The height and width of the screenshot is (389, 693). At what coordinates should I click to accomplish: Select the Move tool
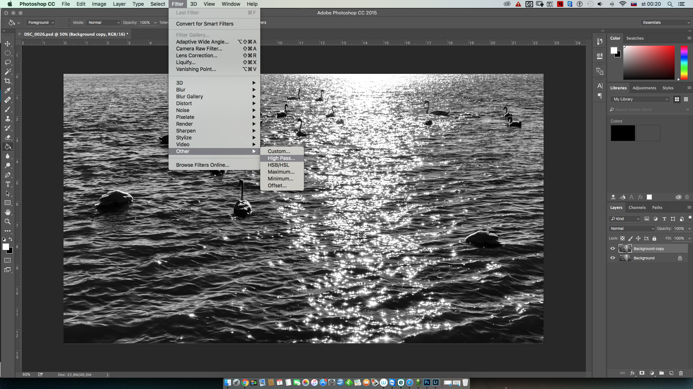point(8,44)
